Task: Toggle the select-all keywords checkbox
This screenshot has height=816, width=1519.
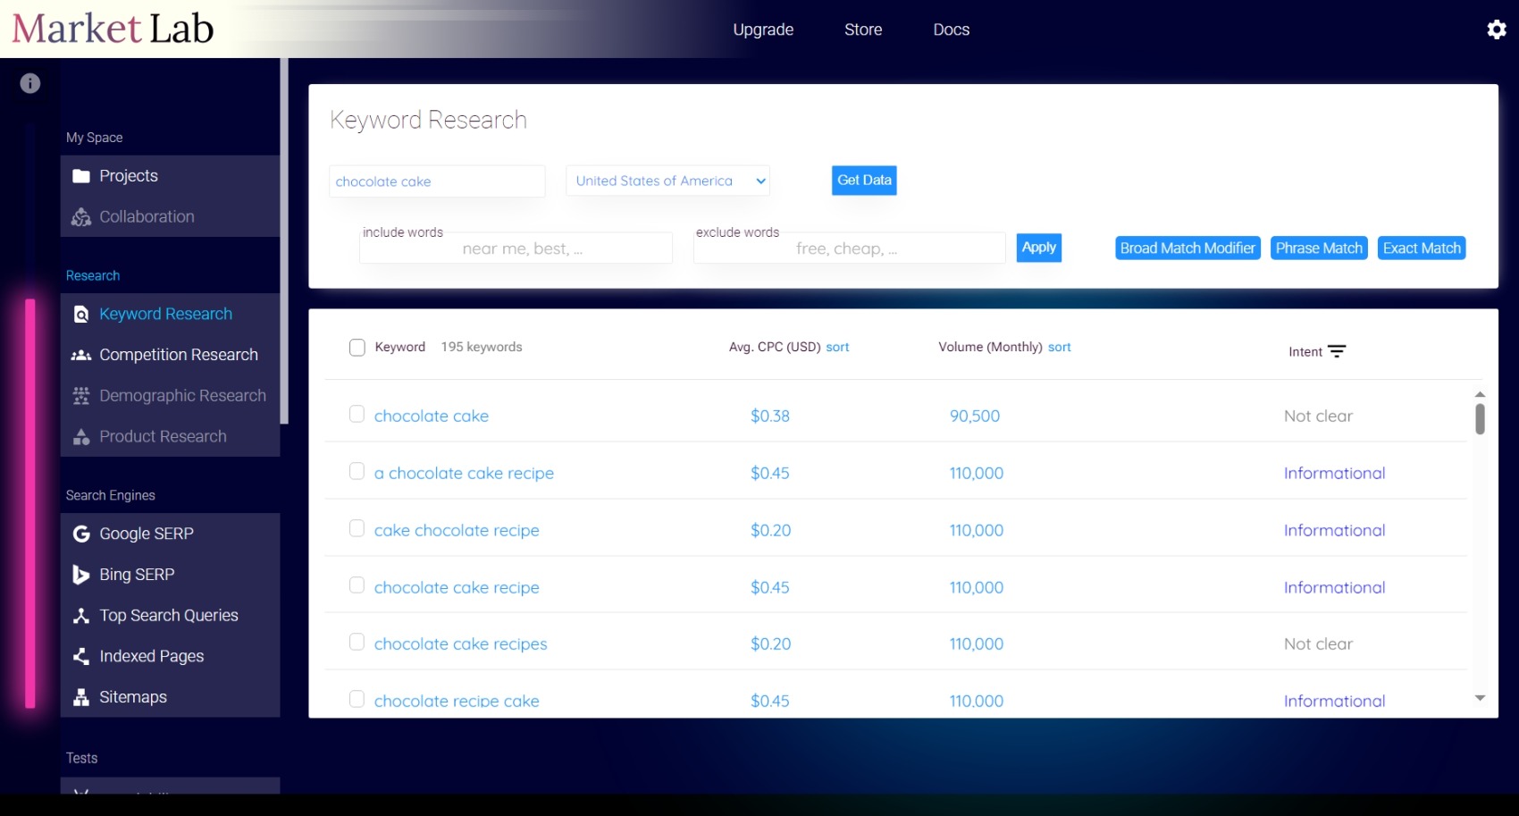Action: tap(357, 348)
